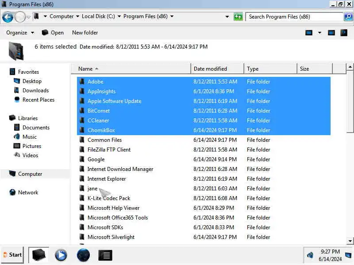This screenshot has width=354, height=265.
Task: Select the ChomikBox folder name
Action: click(101, 130)
